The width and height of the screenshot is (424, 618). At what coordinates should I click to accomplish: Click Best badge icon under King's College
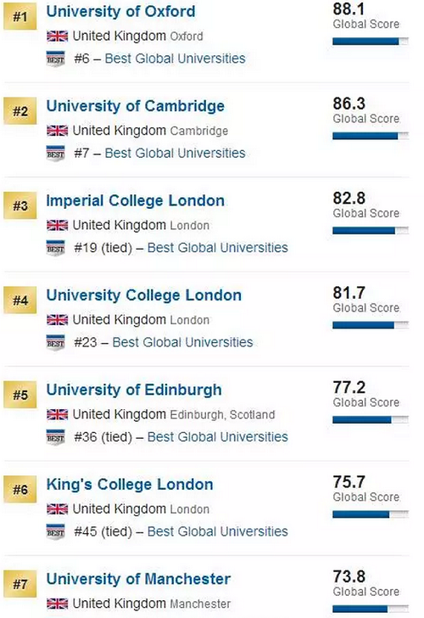coord(55,531)
